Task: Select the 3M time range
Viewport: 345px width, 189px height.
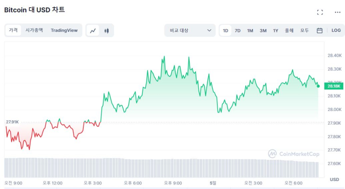Action: pos(263,30)
